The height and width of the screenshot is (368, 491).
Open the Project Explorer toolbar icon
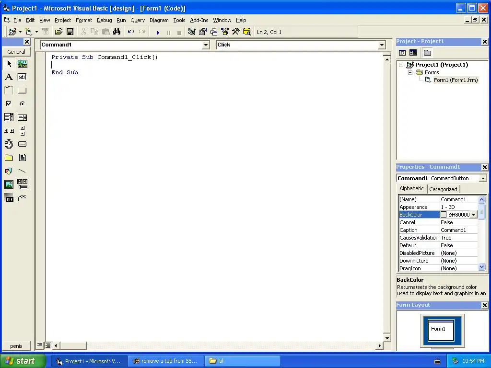pos(192,32)
